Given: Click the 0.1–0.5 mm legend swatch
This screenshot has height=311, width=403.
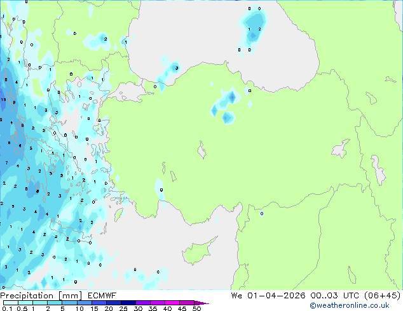Looking at the screenshot, I should [11, 303].
